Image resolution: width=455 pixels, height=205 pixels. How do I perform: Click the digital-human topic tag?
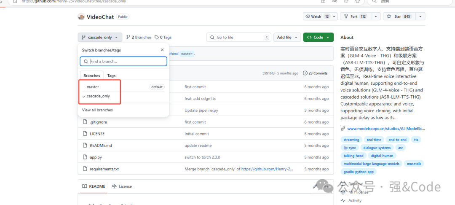pyautogui.click(x=383, y=156)
